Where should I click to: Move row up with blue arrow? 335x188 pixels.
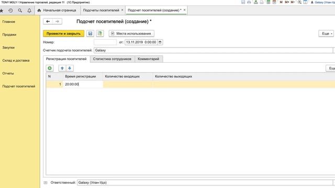[x=62, y=68]
